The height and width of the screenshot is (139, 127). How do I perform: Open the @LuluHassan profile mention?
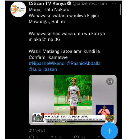point(43,69)
